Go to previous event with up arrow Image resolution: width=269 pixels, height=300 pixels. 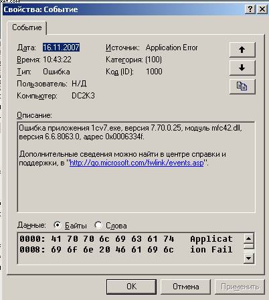tap(242, 50)
